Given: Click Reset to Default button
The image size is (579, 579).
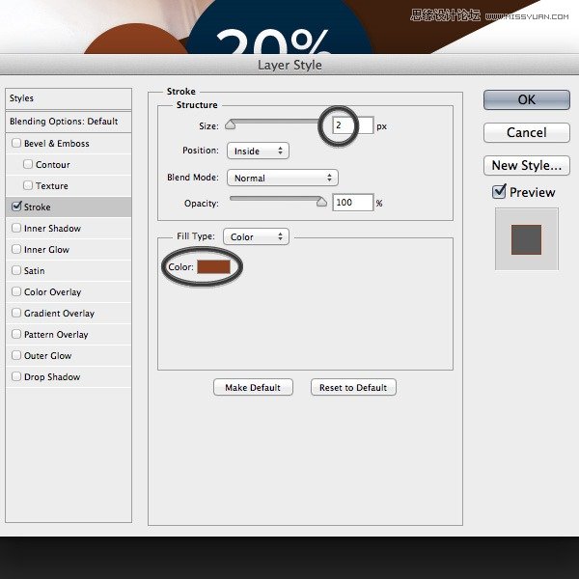Looking at the screenshot, I should (353, 387).
